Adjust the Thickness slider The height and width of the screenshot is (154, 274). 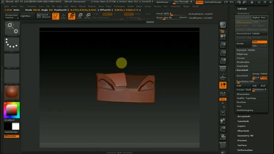[259, 90]
